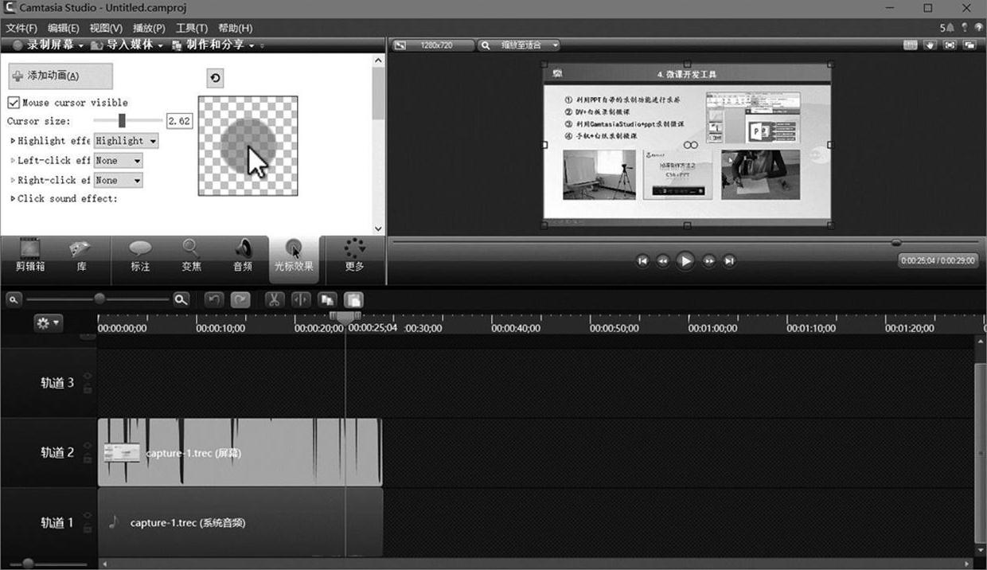This screenshot has width=987, height=570.
Task: Toggle visibility eye of 轨道 2
Action: point(88,446)
